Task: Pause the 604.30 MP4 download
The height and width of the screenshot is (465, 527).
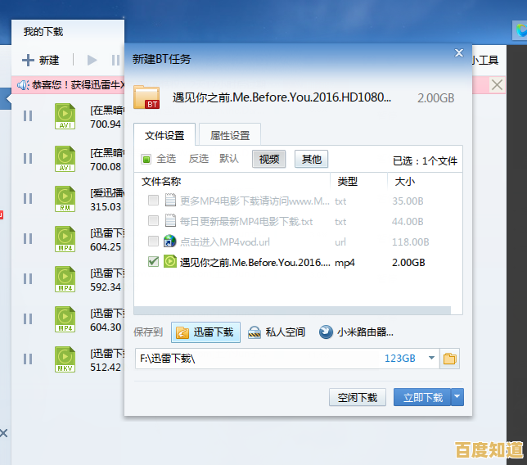Action: pos(28,318)
